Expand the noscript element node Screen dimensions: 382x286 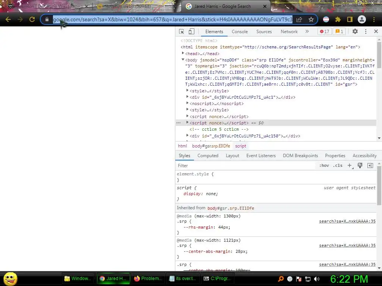click(187, 103)
